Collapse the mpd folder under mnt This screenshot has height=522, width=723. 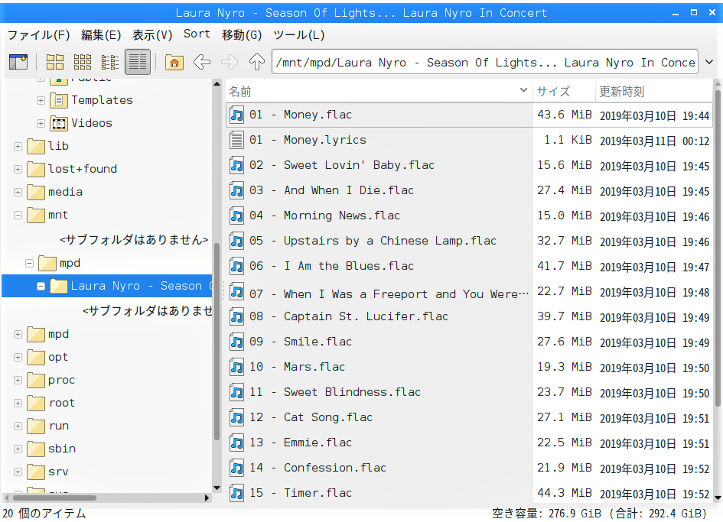coord(30,263)
